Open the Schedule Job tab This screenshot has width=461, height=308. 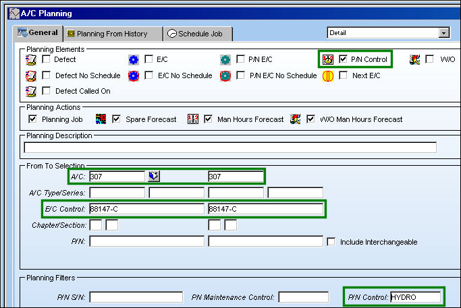pos(198,34)
